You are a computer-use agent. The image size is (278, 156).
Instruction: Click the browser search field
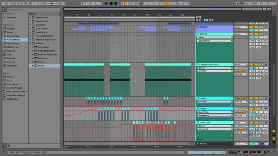[34, 10]
